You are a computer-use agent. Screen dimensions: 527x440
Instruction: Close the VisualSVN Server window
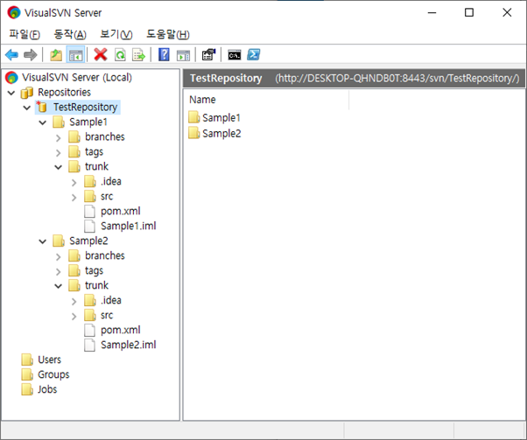[x=507, y=13]
